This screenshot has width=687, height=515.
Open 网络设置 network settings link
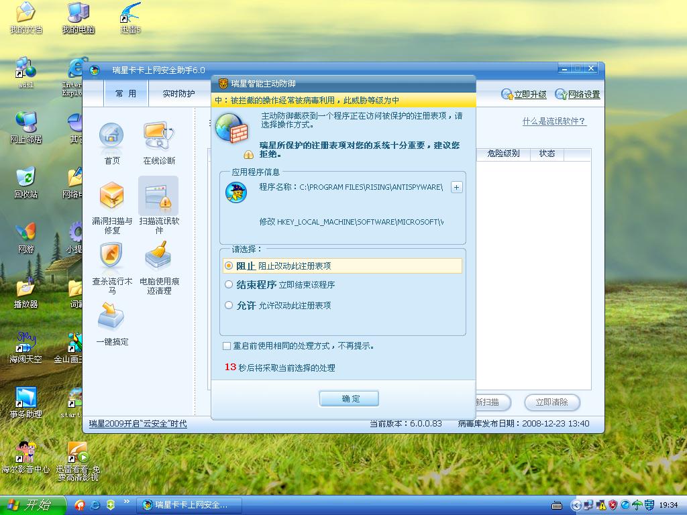point(578,94)
